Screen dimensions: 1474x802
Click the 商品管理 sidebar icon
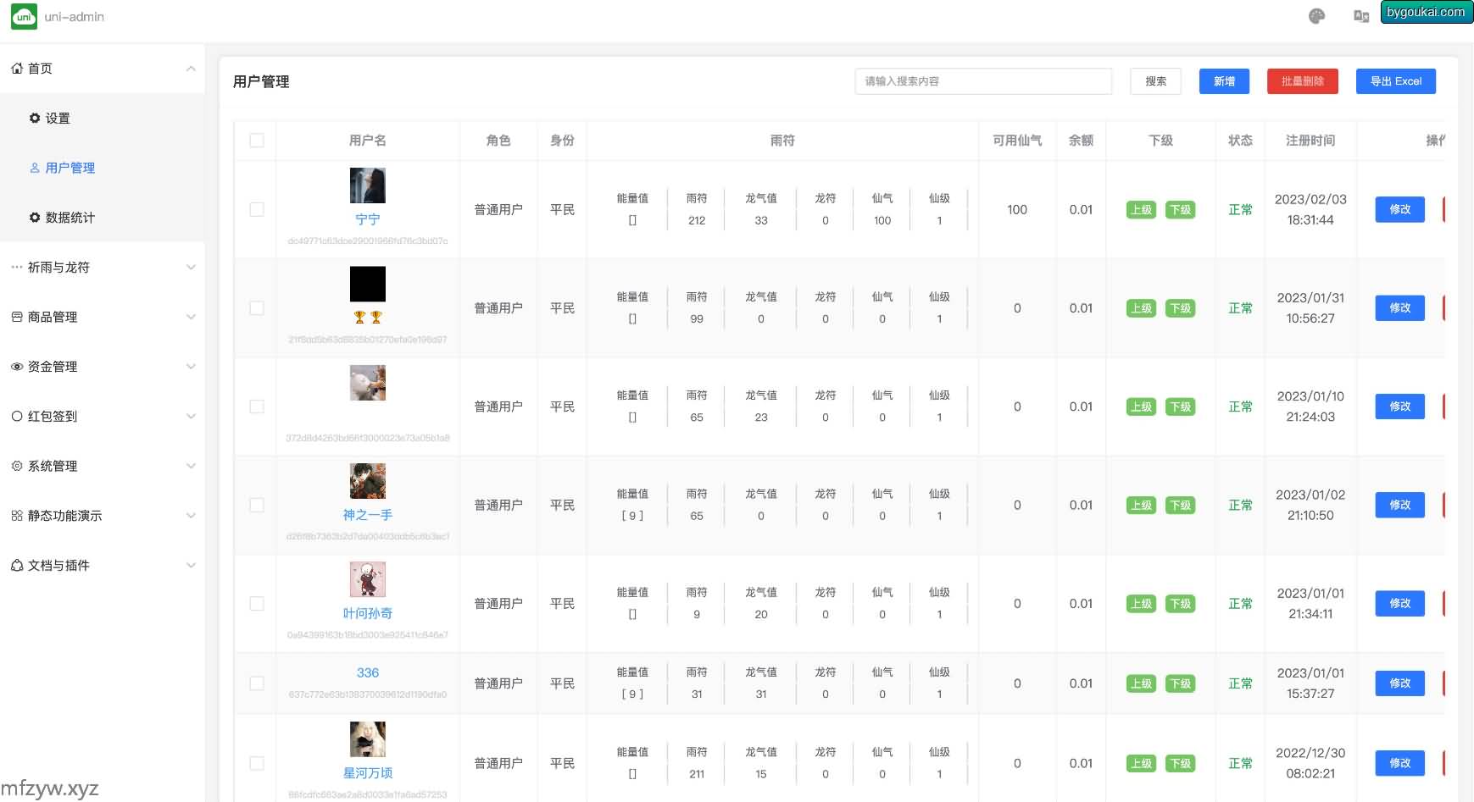pyautogui.click(x=17, y=317)
